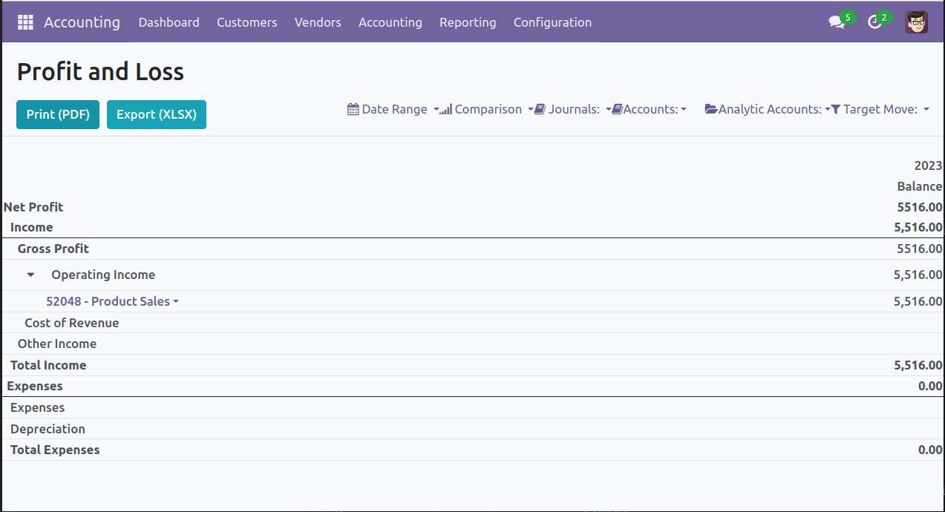Collapse the Operating Income row arrow
Screen dimensions: 945x512
(30, 275)
